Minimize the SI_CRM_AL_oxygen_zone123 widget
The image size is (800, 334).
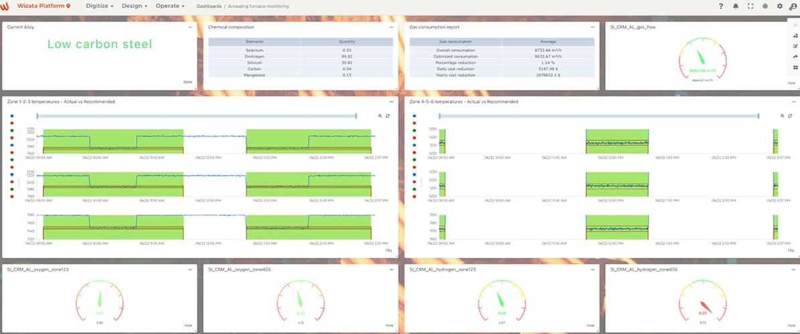[190, 269]
